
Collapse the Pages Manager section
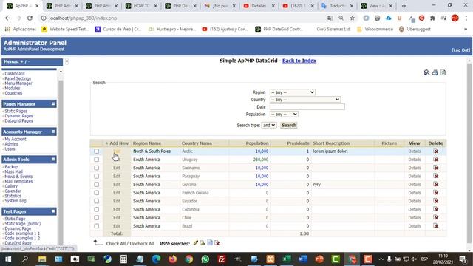tap(53, 103)
